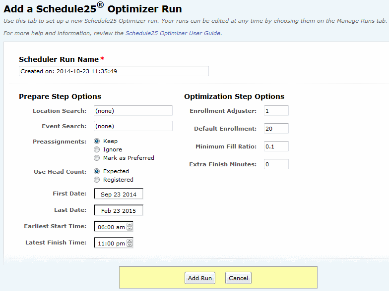Viewport: 389px width, 291px height.
Task: Open the First Date picker field
Action: [x=118, y=194]
